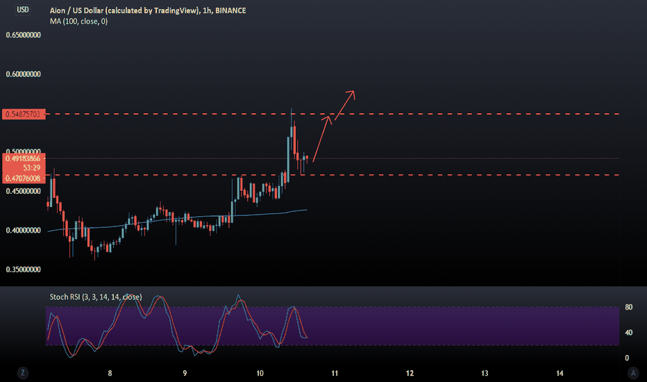Click the 0.45000000 price axis value
The height and width of the screenshot is (382, 647).
pyautogui.click(x=24, y=191)
